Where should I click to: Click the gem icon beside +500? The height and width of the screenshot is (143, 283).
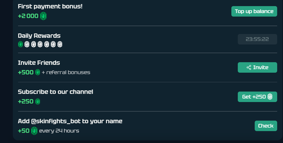click(x=38, y=72)
